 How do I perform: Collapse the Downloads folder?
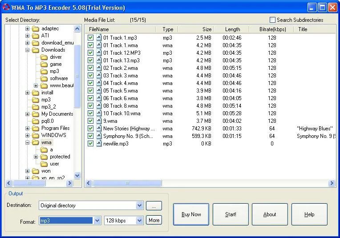pyautogui.click(x=27, y=50)
